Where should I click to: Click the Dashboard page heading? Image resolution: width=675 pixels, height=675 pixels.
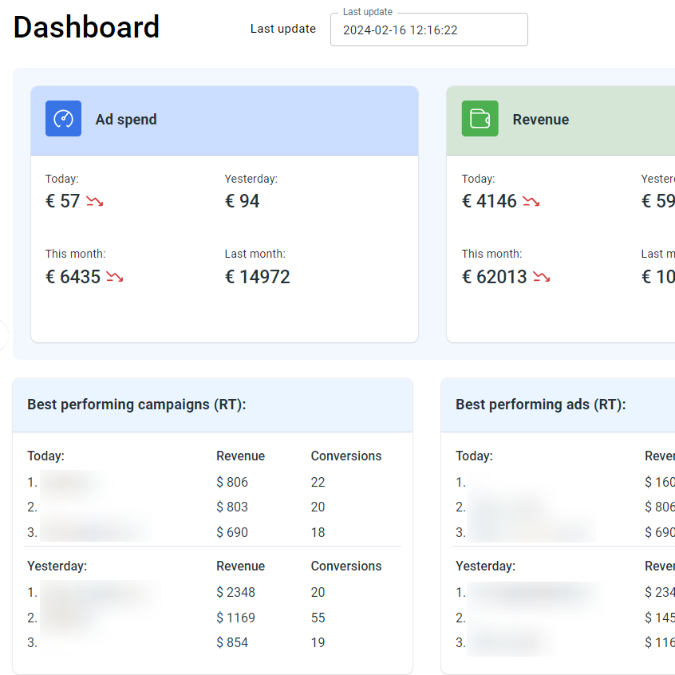tap(86, 27)
